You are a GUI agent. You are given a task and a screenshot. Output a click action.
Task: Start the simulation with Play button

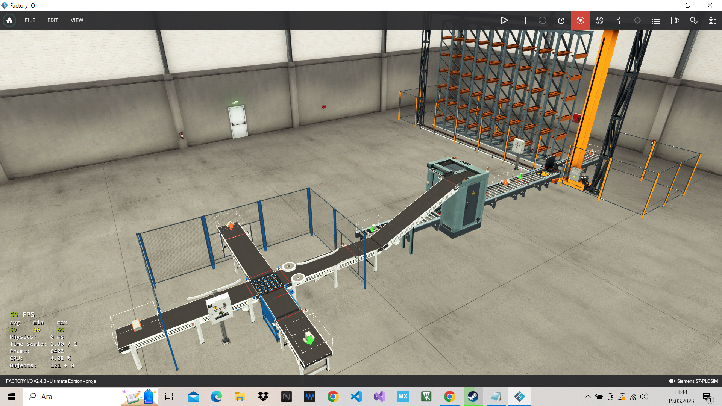tap(505, 20)
